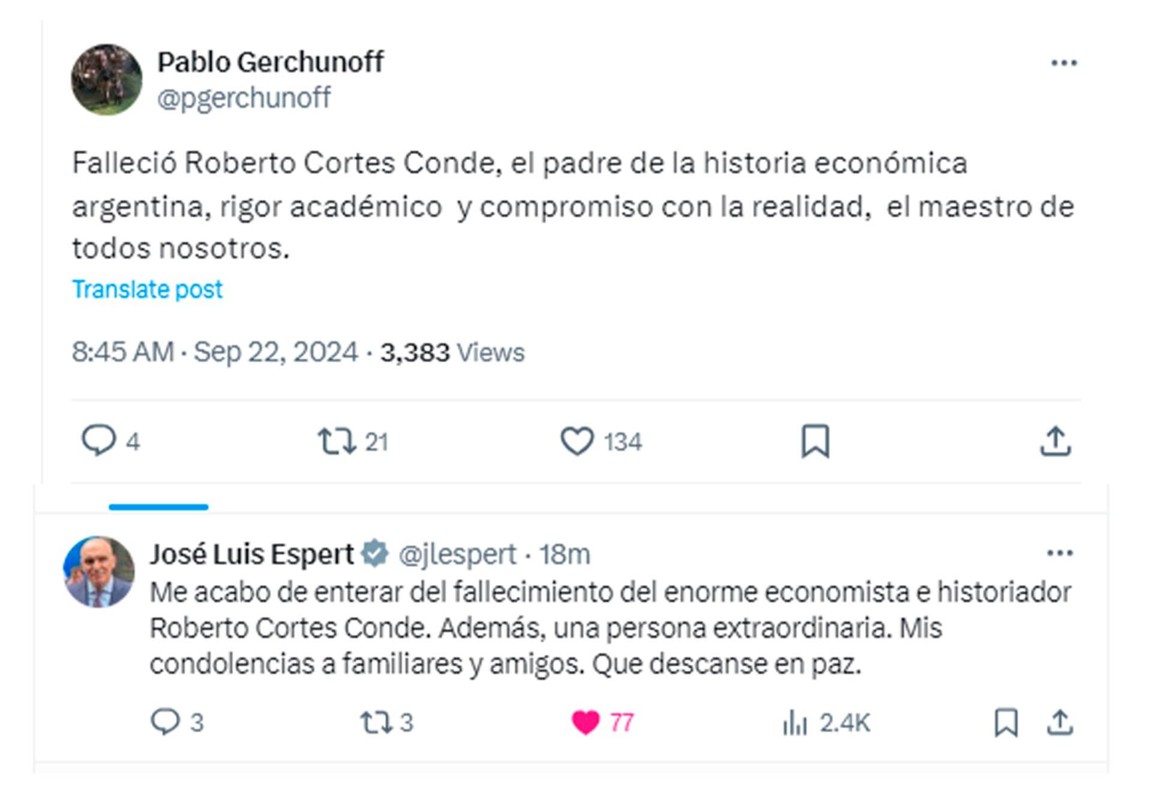Image resolution: width=1152 pixels, height=790 pixels.
Task: Share José Luis Espert's reply
Action: pos(1060,722)
